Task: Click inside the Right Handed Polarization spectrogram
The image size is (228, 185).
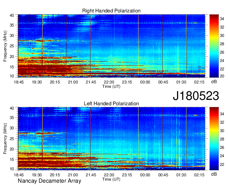Action: click(x=111, y=46)
